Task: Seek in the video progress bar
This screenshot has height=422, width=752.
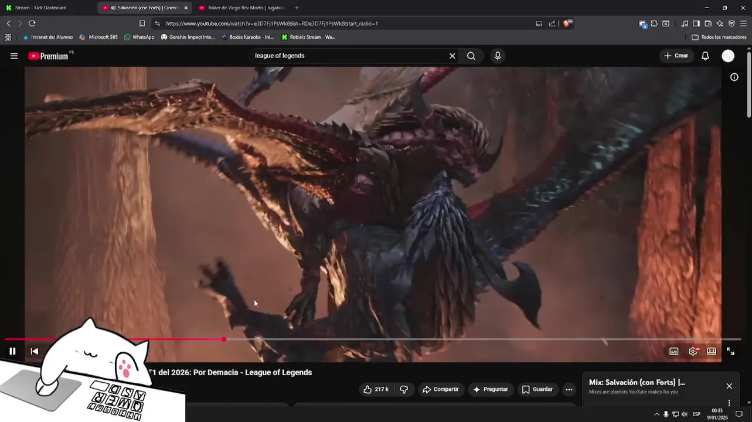Action: (x=373, y=339)
